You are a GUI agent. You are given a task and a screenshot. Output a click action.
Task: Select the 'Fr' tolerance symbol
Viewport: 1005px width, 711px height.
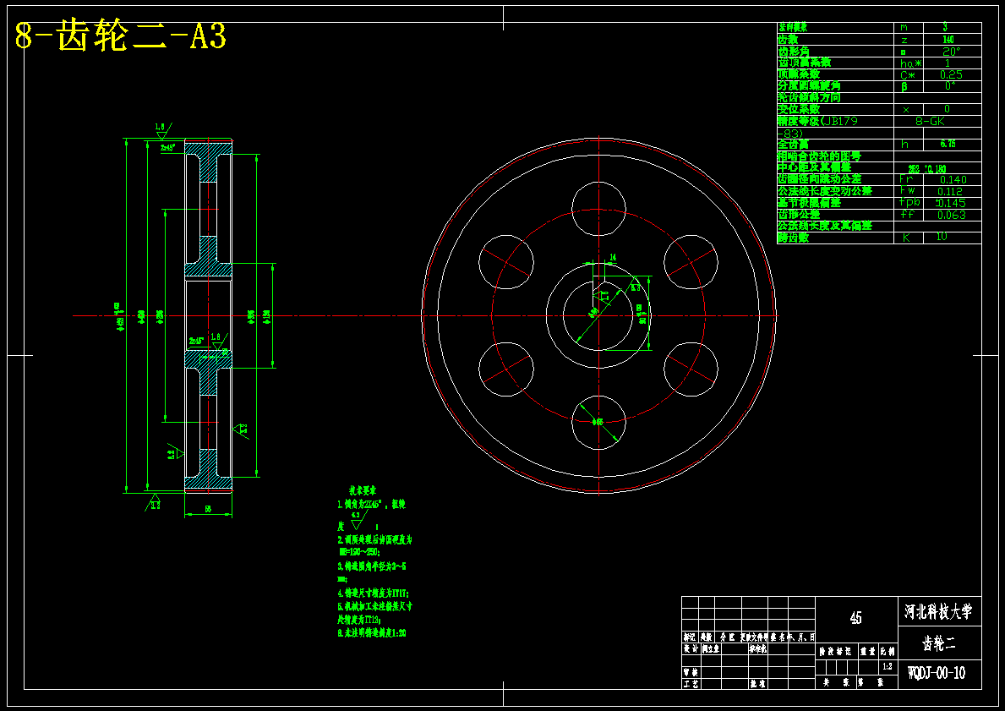point(906,179)
